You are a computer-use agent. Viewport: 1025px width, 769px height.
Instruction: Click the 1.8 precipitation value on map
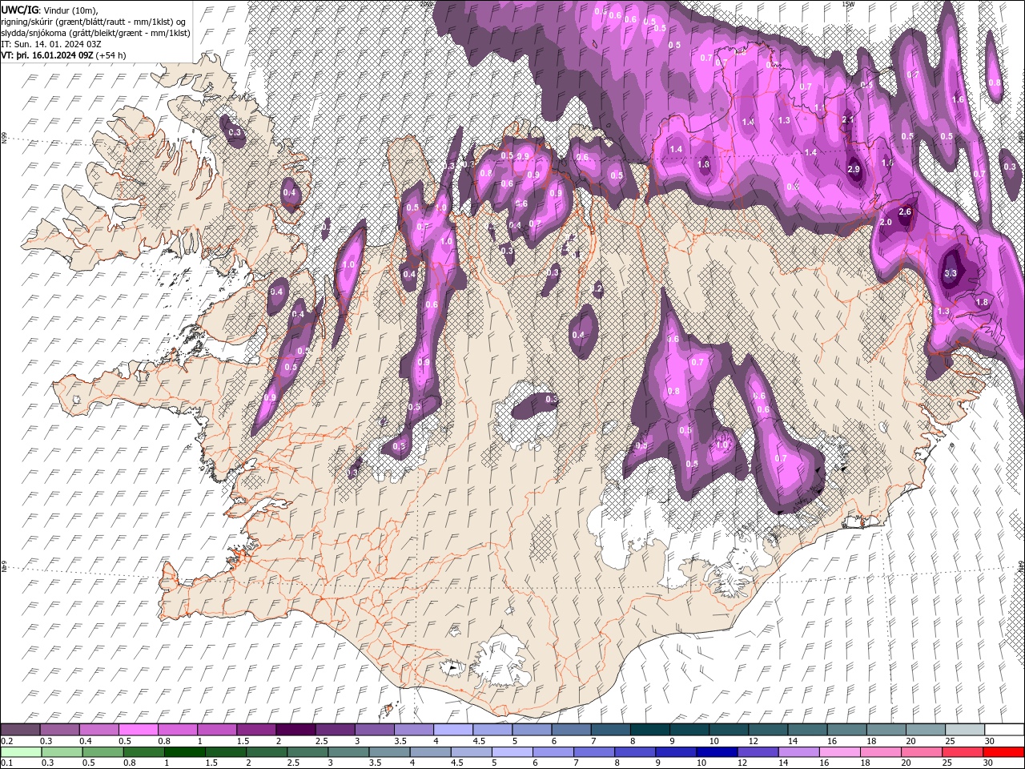982,302
